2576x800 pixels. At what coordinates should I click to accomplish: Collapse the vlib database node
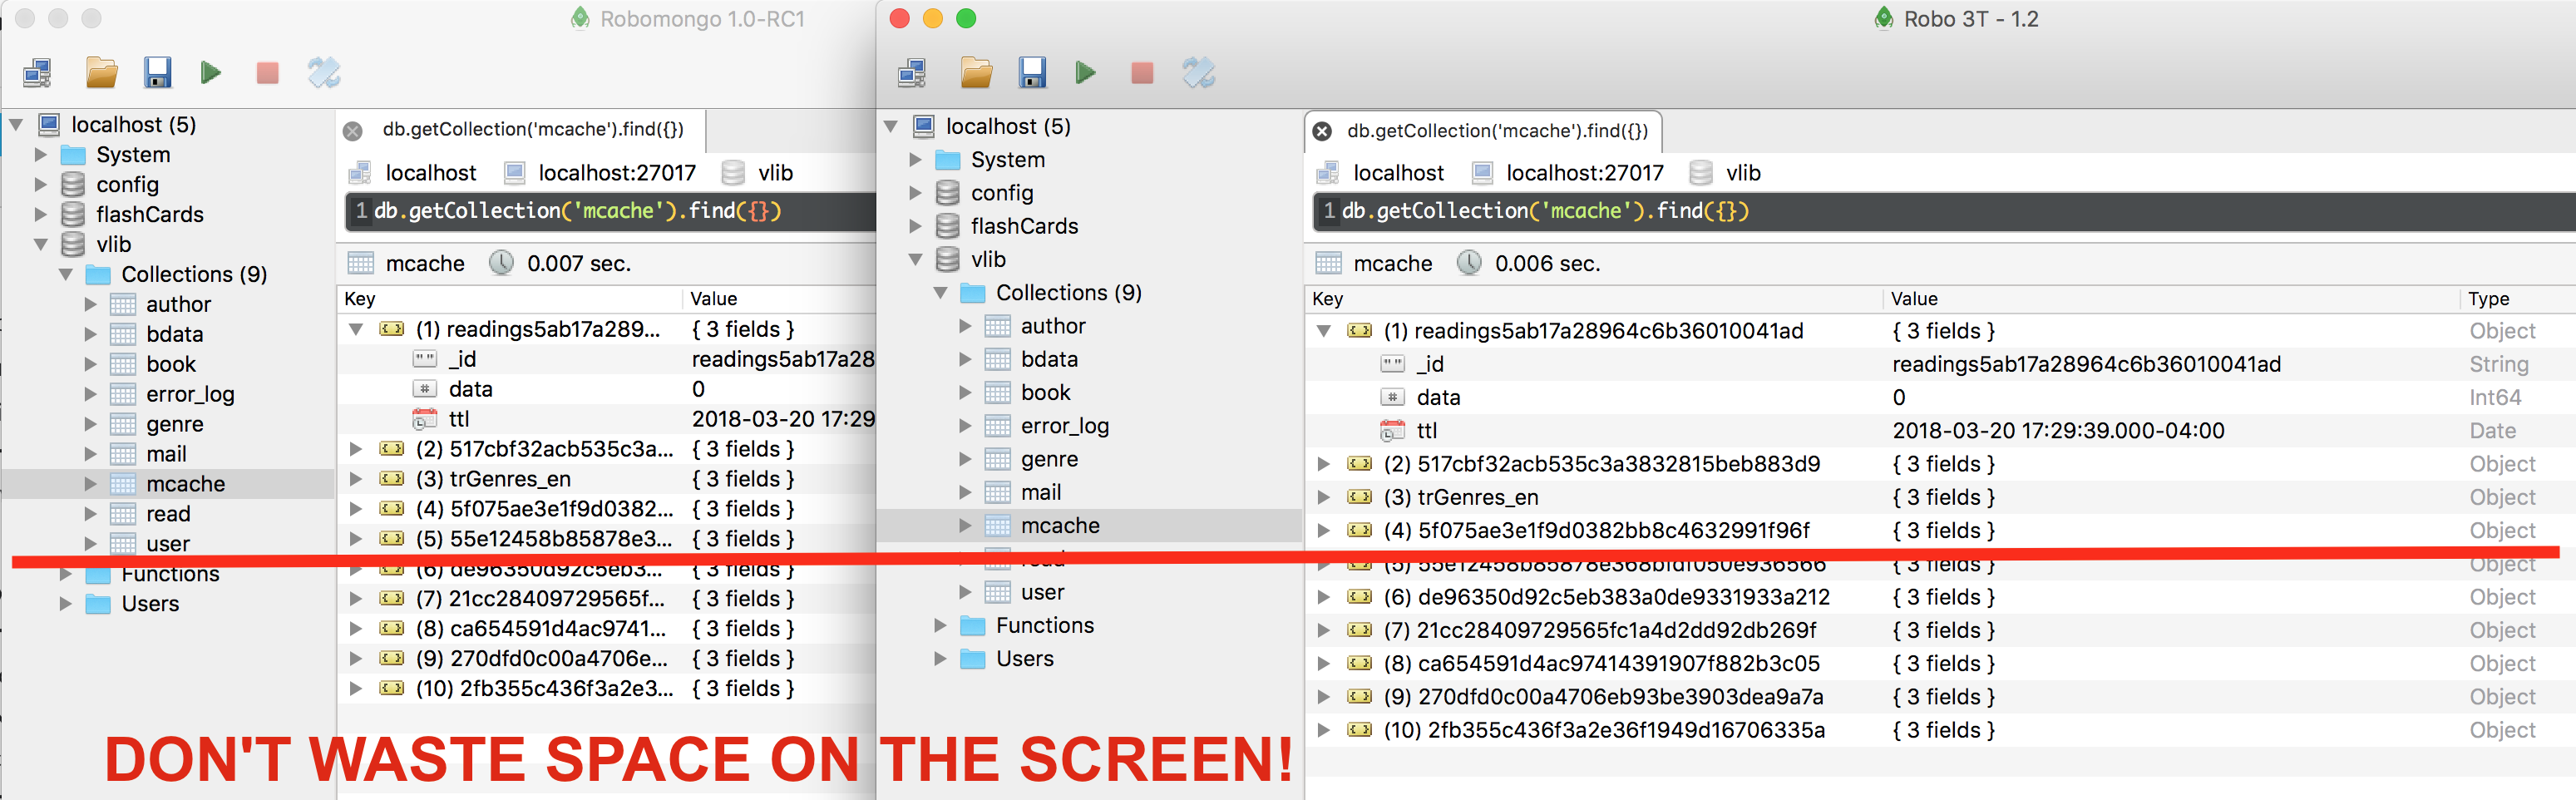(x=914, y=258)
